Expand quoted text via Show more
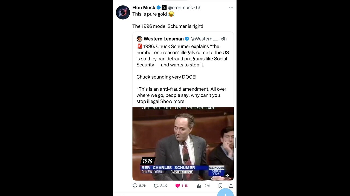This screenshot has height=196, width=350. [172, 101]
